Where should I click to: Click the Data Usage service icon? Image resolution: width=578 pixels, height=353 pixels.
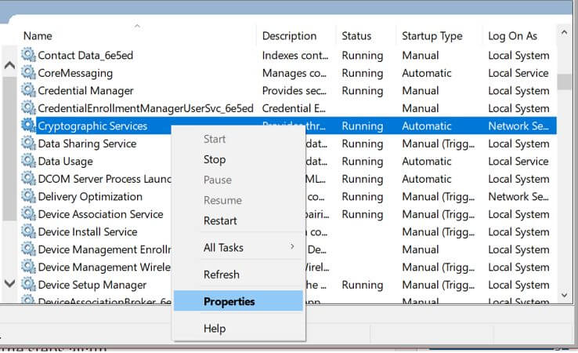click(29, 162)
